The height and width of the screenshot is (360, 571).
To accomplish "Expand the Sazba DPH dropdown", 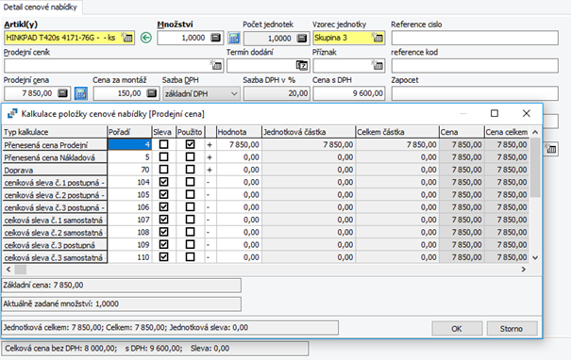I will click(234, 94).
